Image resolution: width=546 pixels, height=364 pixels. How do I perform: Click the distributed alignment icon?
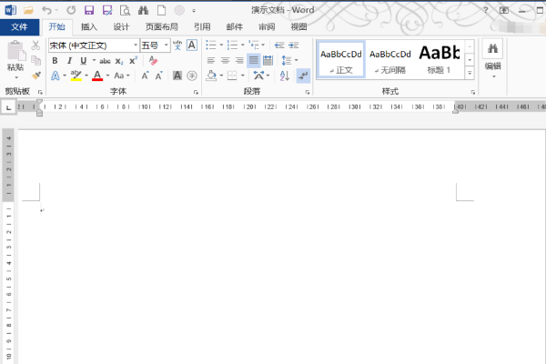[268, 61]
